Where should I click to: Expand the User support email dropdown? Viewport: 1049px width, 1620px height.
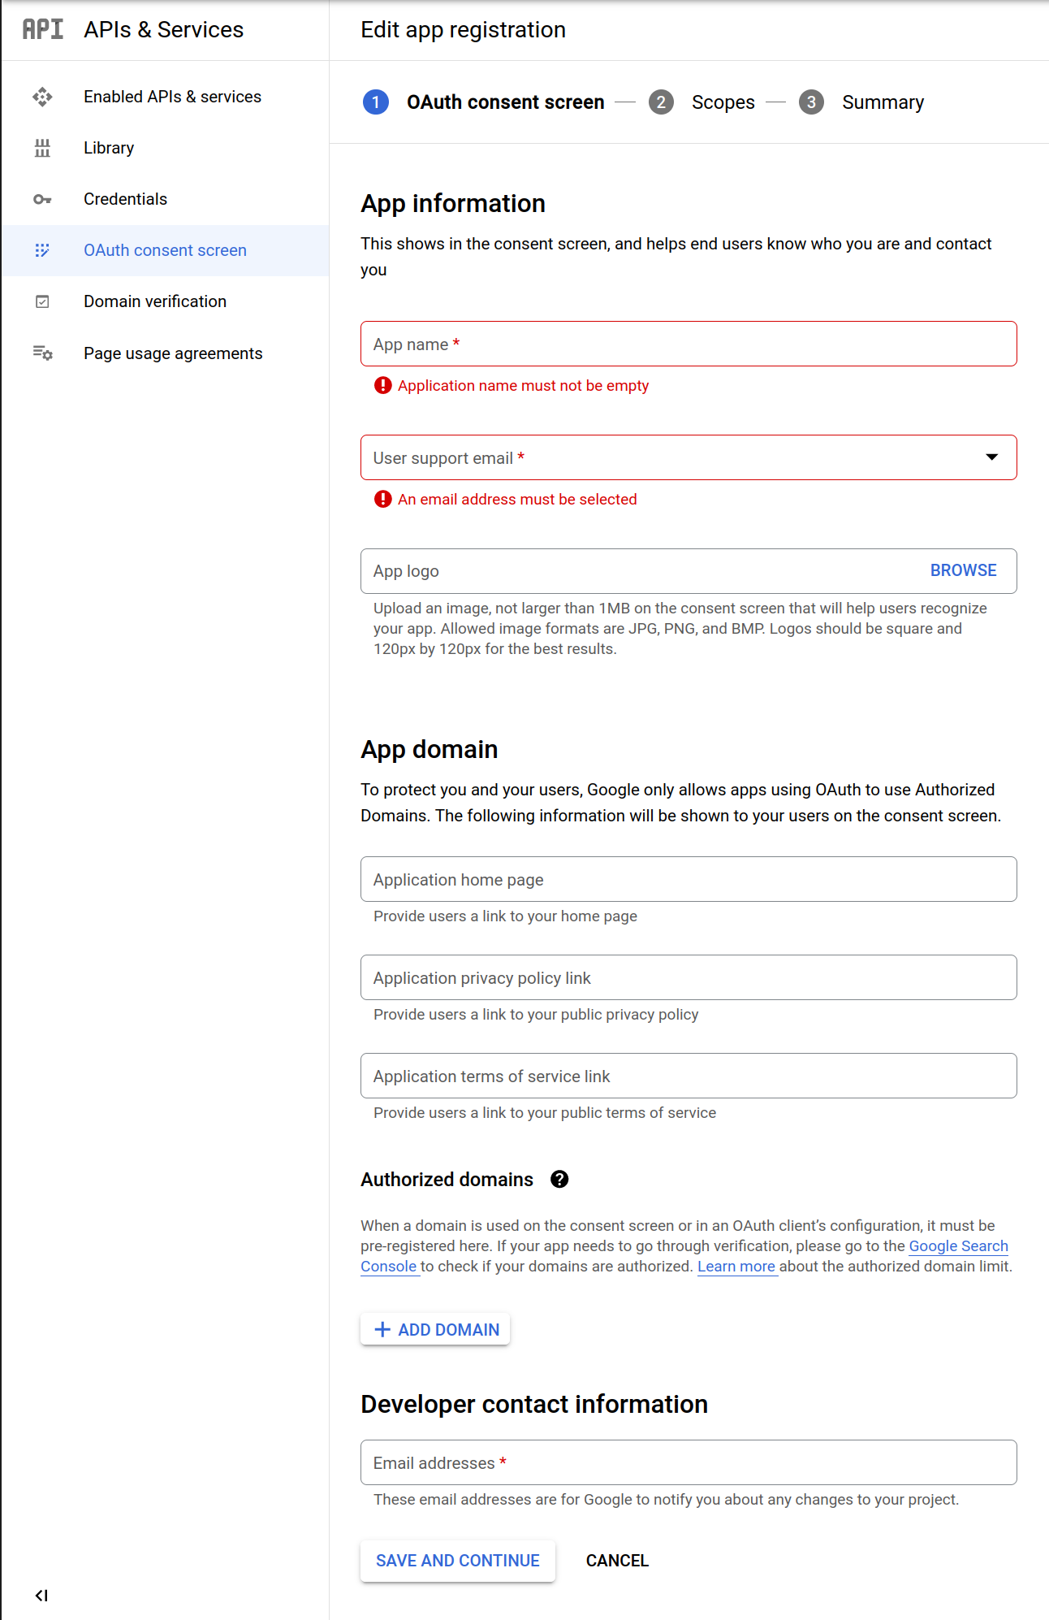991,457
